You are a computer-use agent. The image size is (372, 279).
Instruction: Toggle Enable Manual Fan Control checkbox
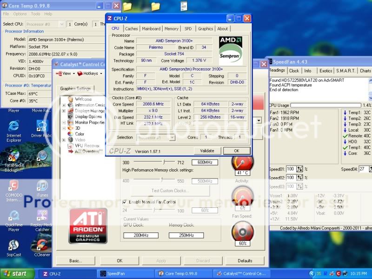pos(124,202)
